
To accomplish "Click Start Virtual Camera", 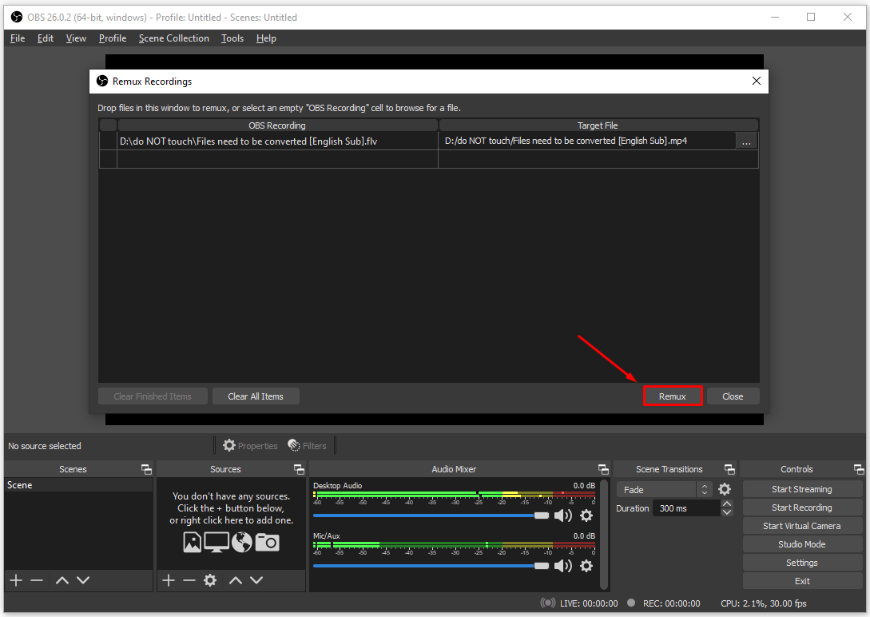I will tap(802, 526).
